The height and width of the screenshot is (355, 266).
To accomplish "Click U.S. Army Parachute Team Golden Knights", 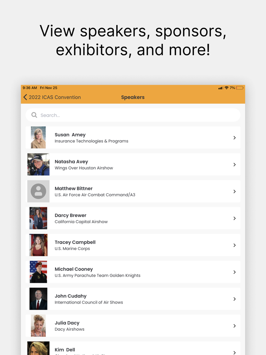I will (98, 276).
